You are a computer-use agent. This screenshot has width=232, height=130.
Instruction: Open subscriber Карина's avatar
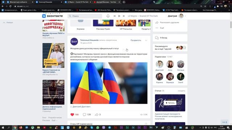(159, 77)
